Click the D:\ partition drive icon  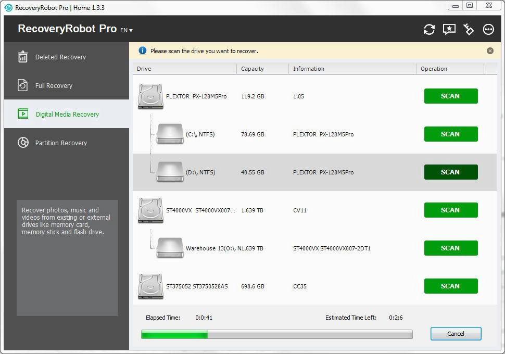[170, 172]
